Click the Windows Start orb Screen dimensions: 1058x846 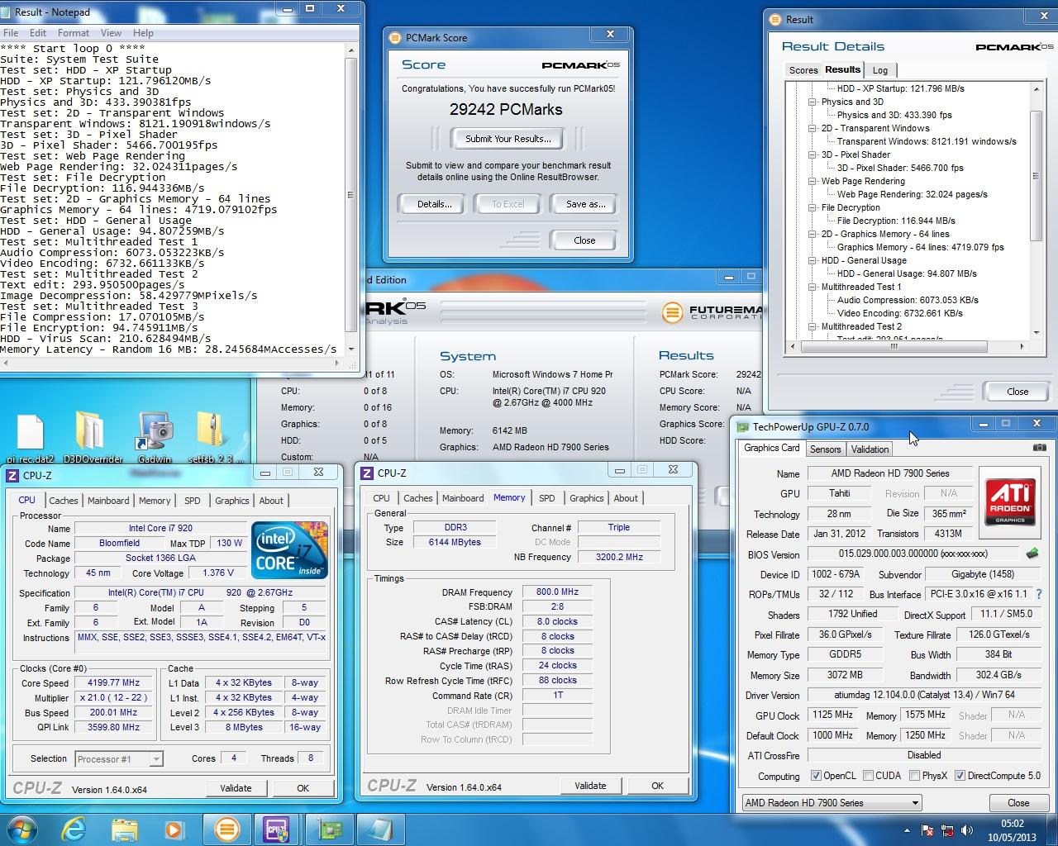pos(21,829)
